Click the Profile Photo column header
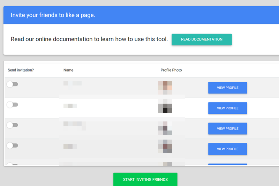Viewport: 279px width, 186px height. 171,70
